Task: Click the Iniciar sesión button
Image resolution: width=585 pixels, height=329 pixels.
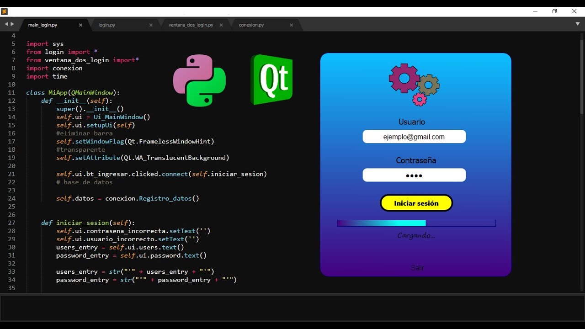Action: 416,203
